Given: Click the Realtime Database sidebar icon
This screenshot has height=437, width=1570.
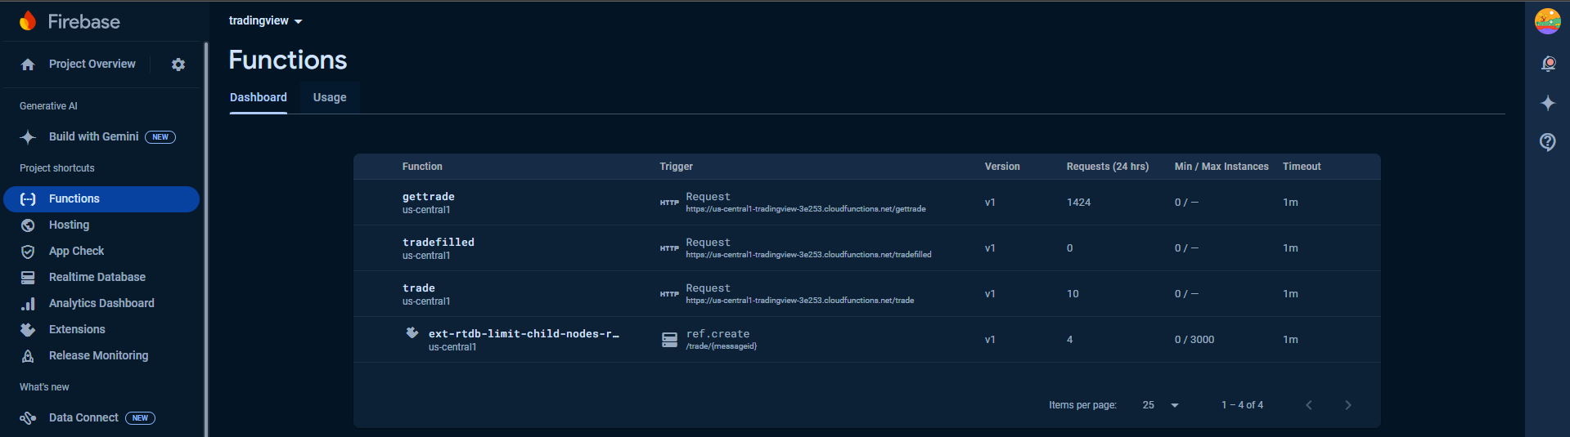Looking at the screenshot, I should click(x=28, y=278).
